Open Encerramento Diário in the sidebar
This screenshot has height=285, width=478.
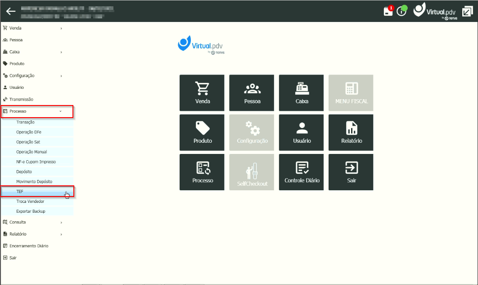(29, 246)
